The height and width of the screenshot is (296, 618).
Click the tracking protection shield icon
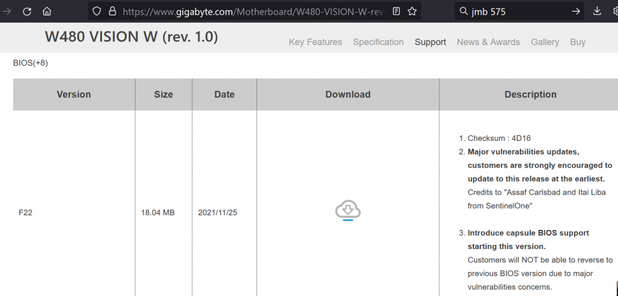point(96,11)
